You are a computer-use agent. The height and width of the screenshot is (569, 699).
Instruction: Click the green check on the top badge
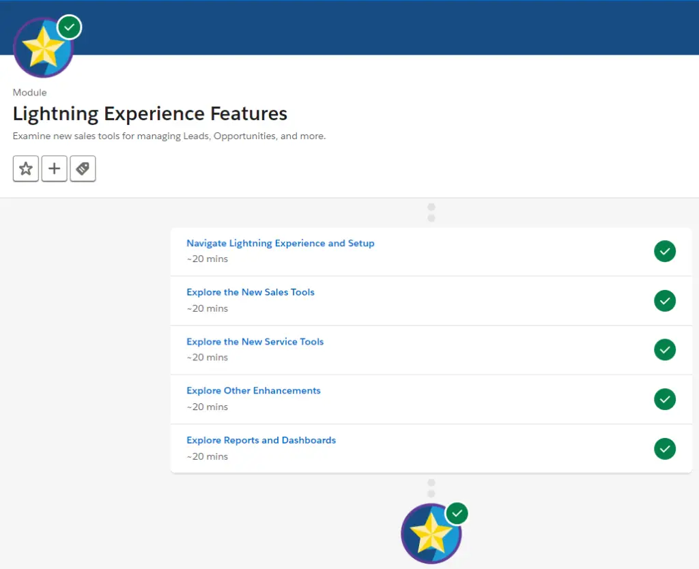69,27
